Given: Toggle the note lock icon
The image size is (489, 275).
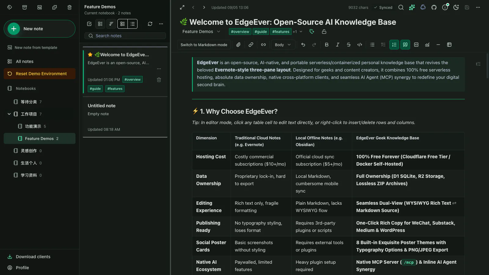Looking at the screenshot, I should tap(324, 31).
